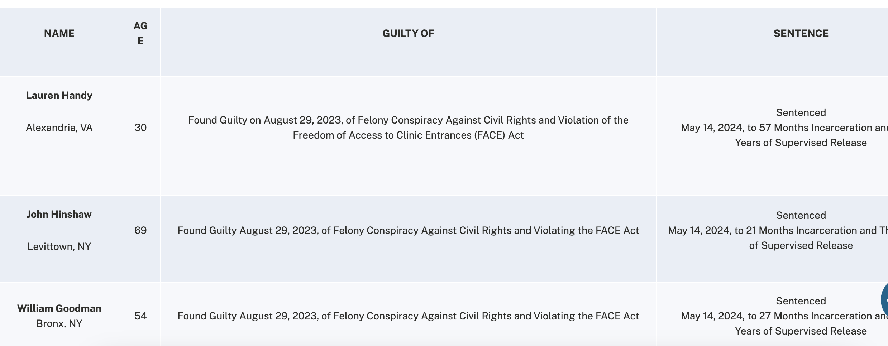
Task: Select the name Lauren Handy
Action: point(59,95)
